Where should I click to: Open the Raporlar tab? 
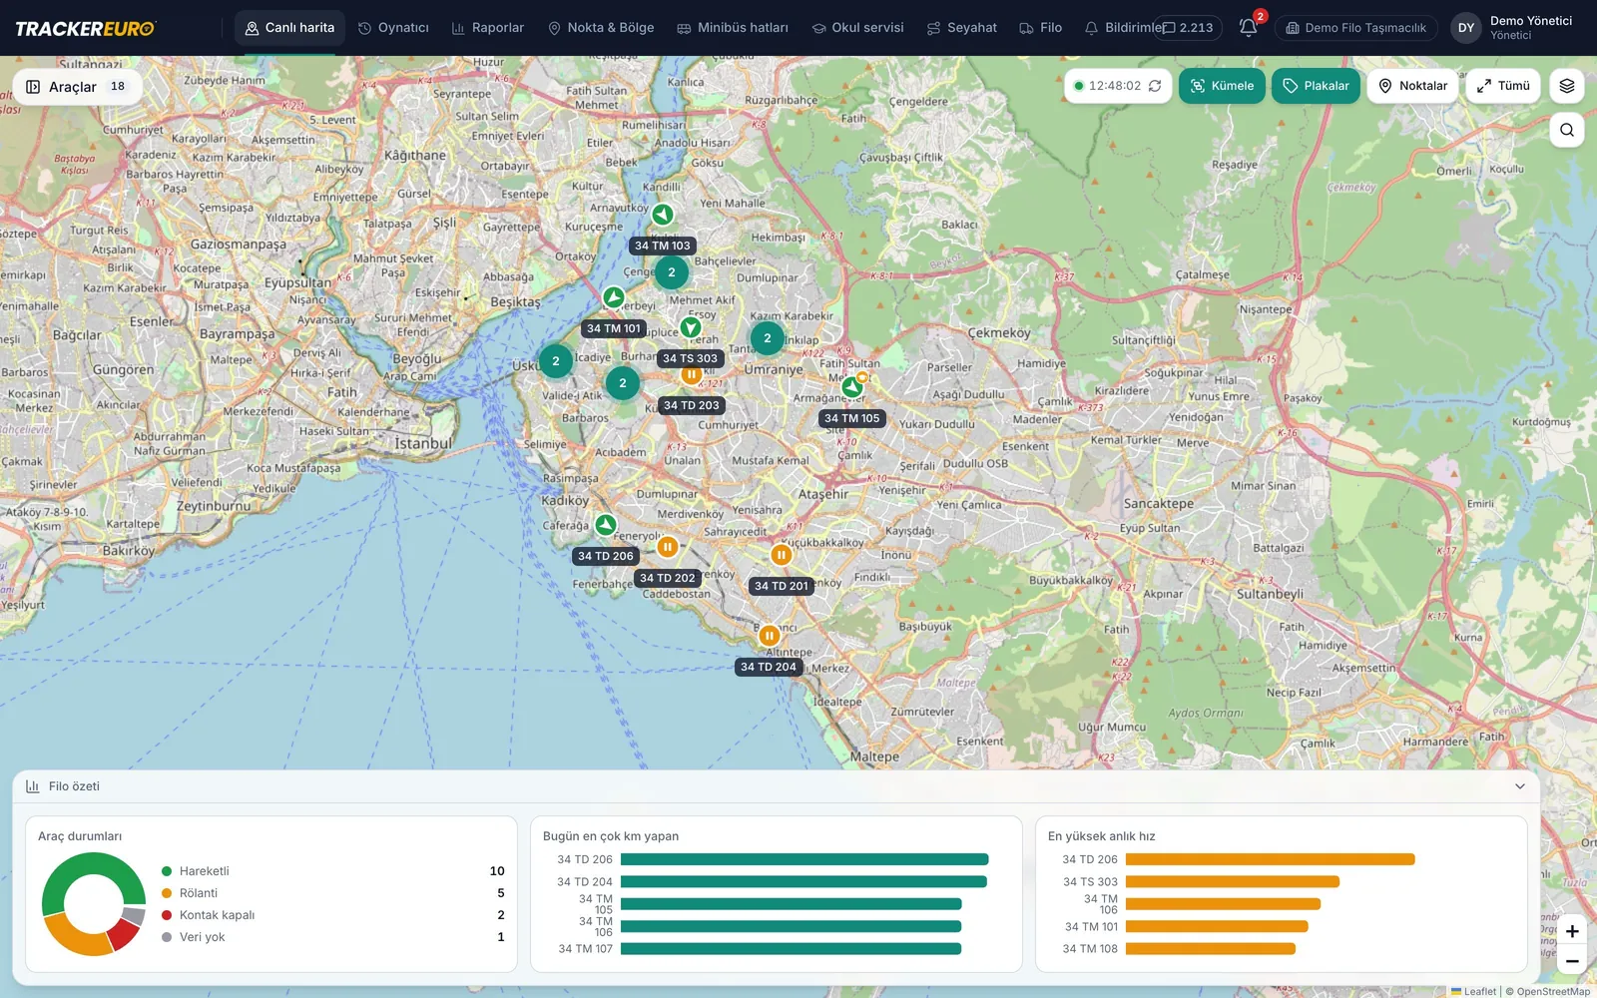[488, 28]
